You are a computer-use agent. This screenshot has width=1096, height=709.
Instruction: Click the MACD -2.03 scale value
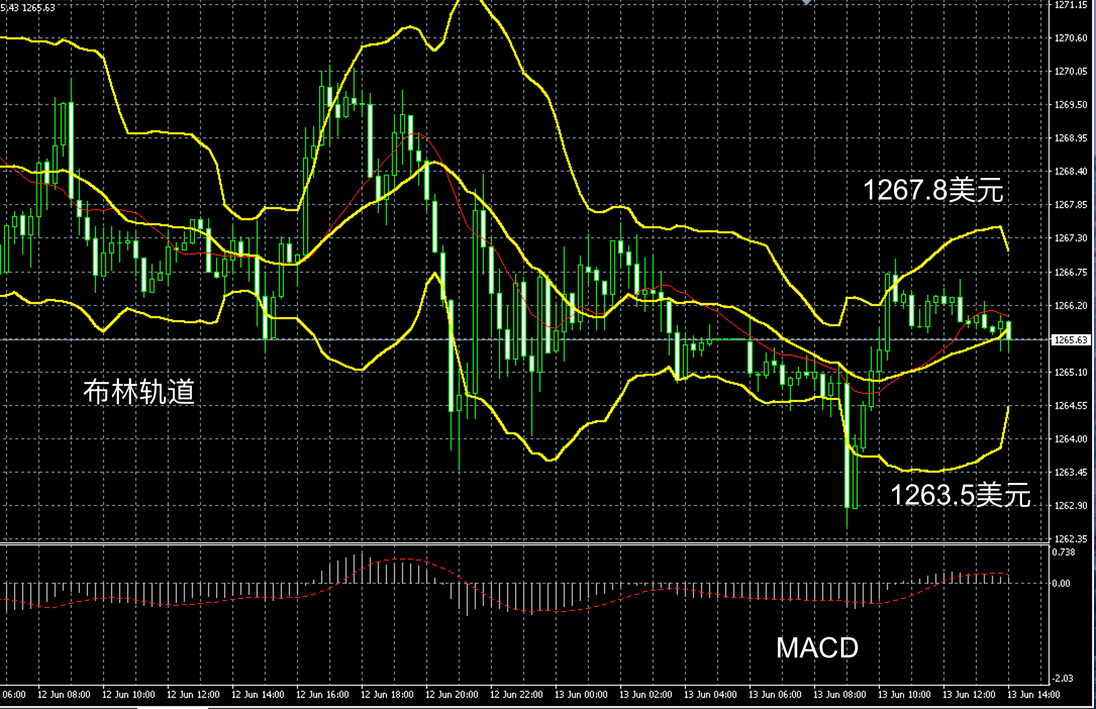click(x=1063, y=678)
